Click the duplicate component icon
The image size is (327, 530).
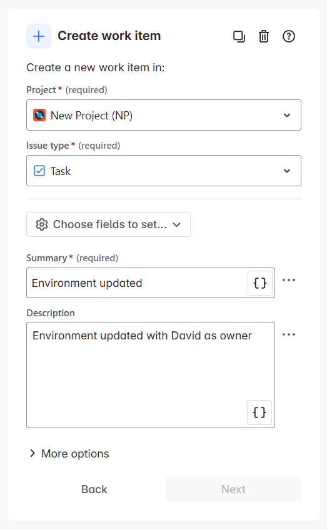[x=239, y=36]
